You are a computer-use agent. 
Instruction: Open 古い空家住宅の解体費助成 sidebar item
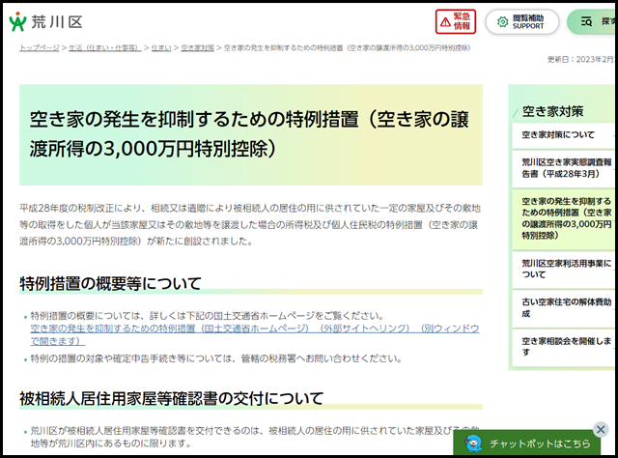(563, 308)
